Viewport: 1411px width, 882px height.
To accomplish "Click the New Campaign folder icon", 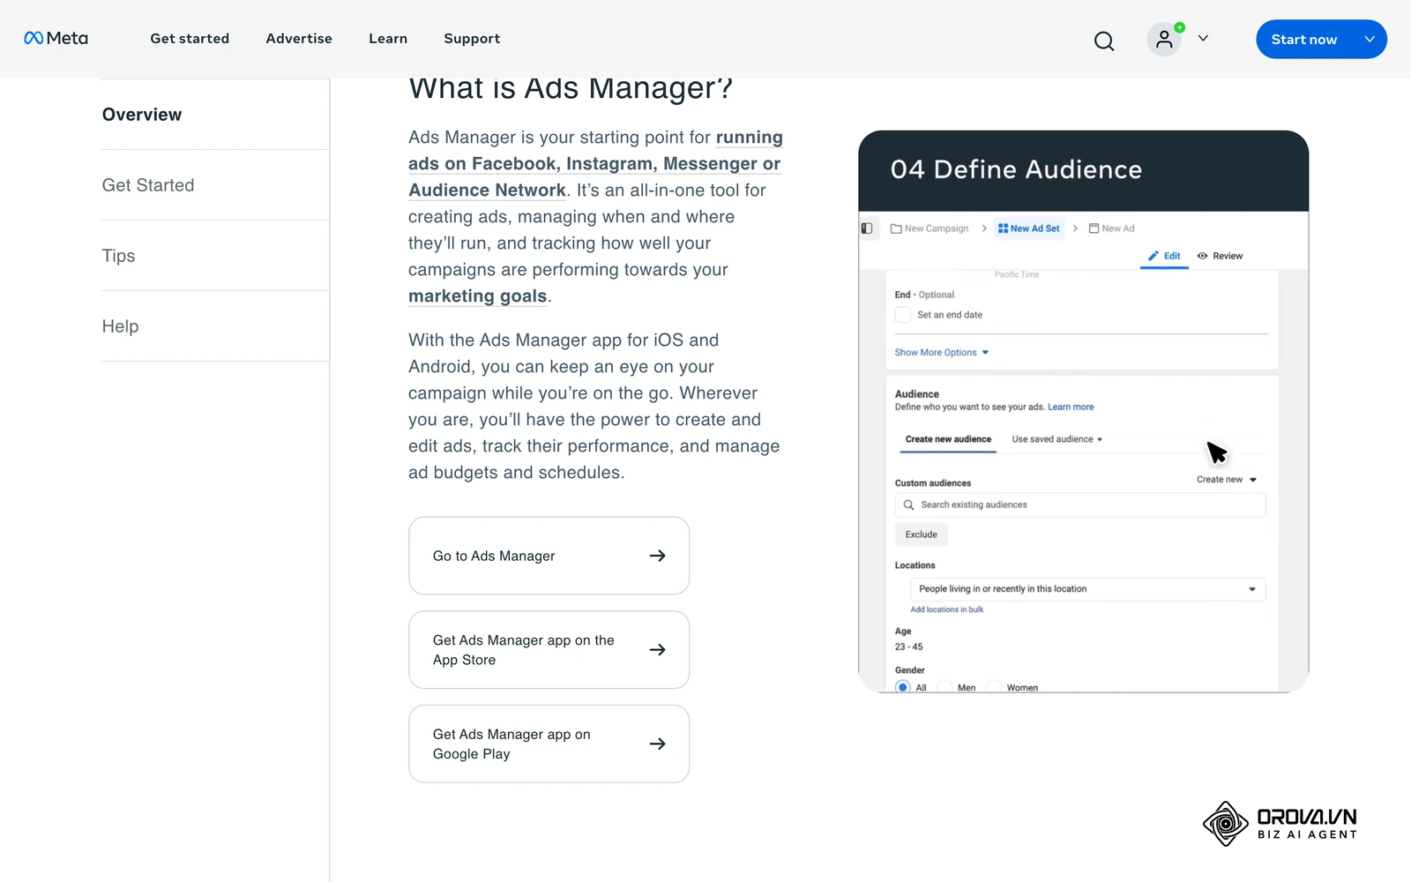I will [896, 228].
